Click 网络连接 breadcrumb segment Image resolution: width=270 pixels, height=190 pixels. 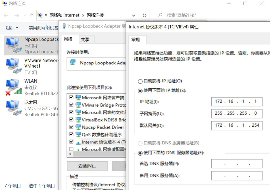click(95, 15)
